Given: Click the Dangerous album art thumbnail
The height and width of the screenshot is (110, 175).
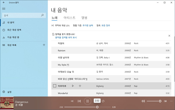Looking at the screenshot, I should (7, 103).
